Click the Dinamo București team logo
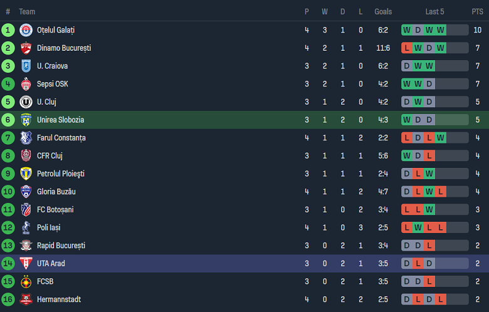Viewport: 489px width, 312px height. pos(26,48)
